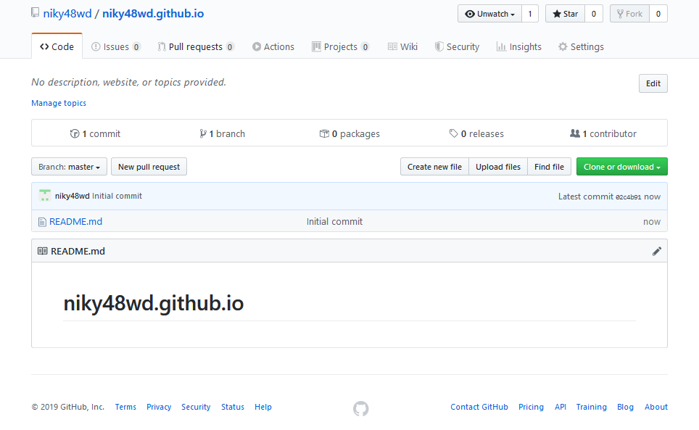Click the contributors people icon
The image size is (699, 430).
(x=575, y=133)
